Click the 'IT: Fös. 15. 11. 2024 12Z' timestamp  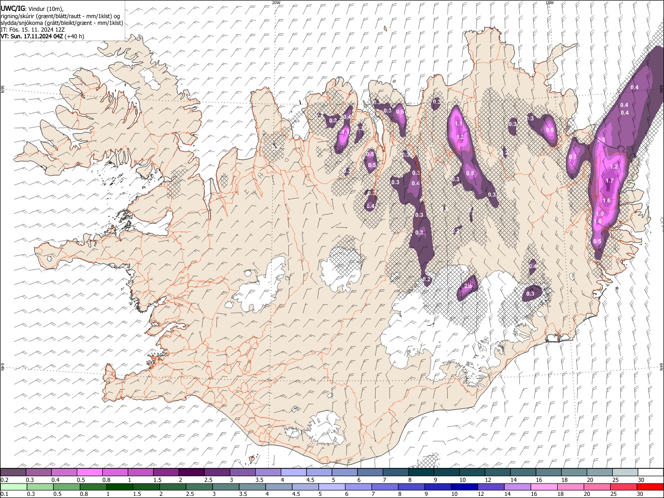(33, 30)
